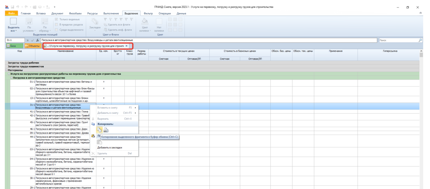Screen dimensions: 430x189
Task: Click the save icon in quick access toolbar
Action: pyautogui.click(x=13, y=7)
